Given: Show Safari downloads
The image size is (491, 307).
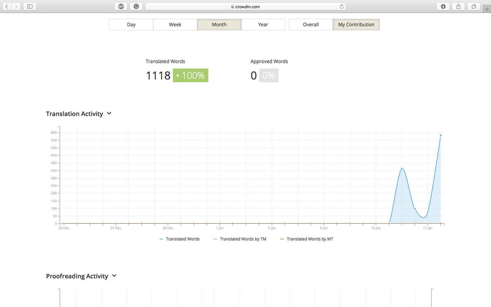Looking at the screenshot, I should (443, 7).
